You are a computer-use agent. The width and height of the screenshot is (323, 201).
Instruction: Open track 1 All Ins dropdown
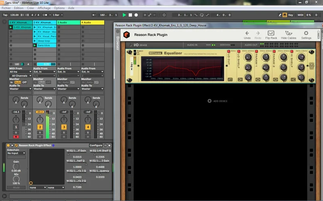tap(20, 72)
